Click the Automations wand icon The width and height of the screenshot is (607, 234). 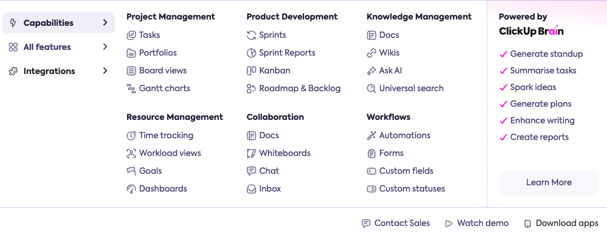371,135
